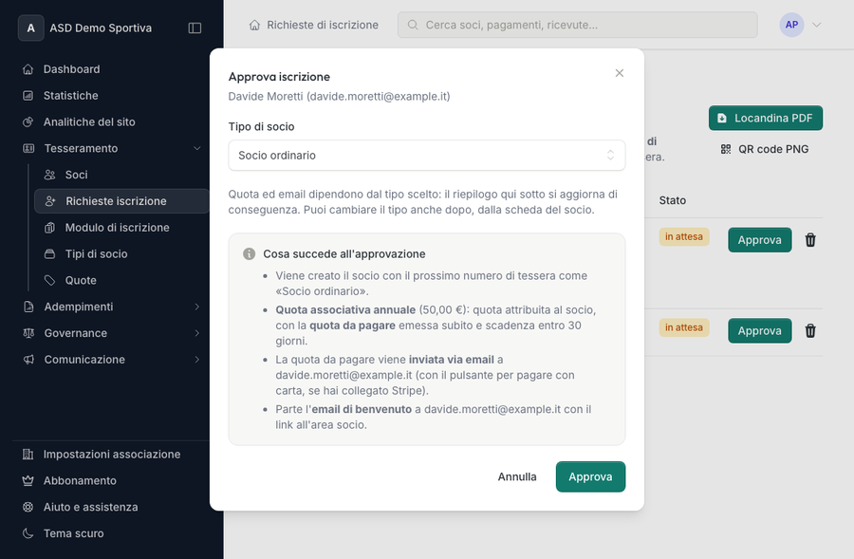Screen dimensions: 854x559
Task: Delete the first pending request
Action: point(810,240)
